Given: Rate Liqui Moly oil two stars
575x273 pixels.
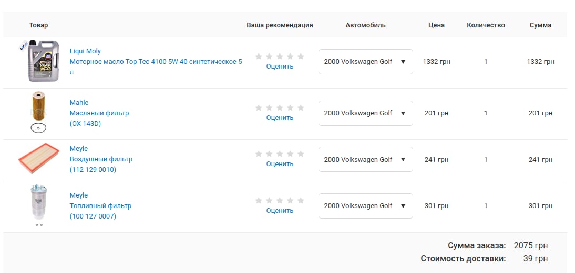Looking at the screenshot, I should click(269, 56).
